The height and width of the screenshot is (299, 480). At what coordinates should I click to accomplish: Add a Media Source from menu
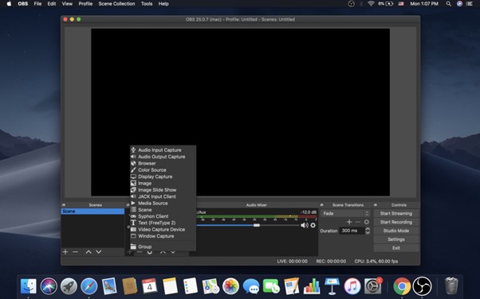tap(163, 203)
